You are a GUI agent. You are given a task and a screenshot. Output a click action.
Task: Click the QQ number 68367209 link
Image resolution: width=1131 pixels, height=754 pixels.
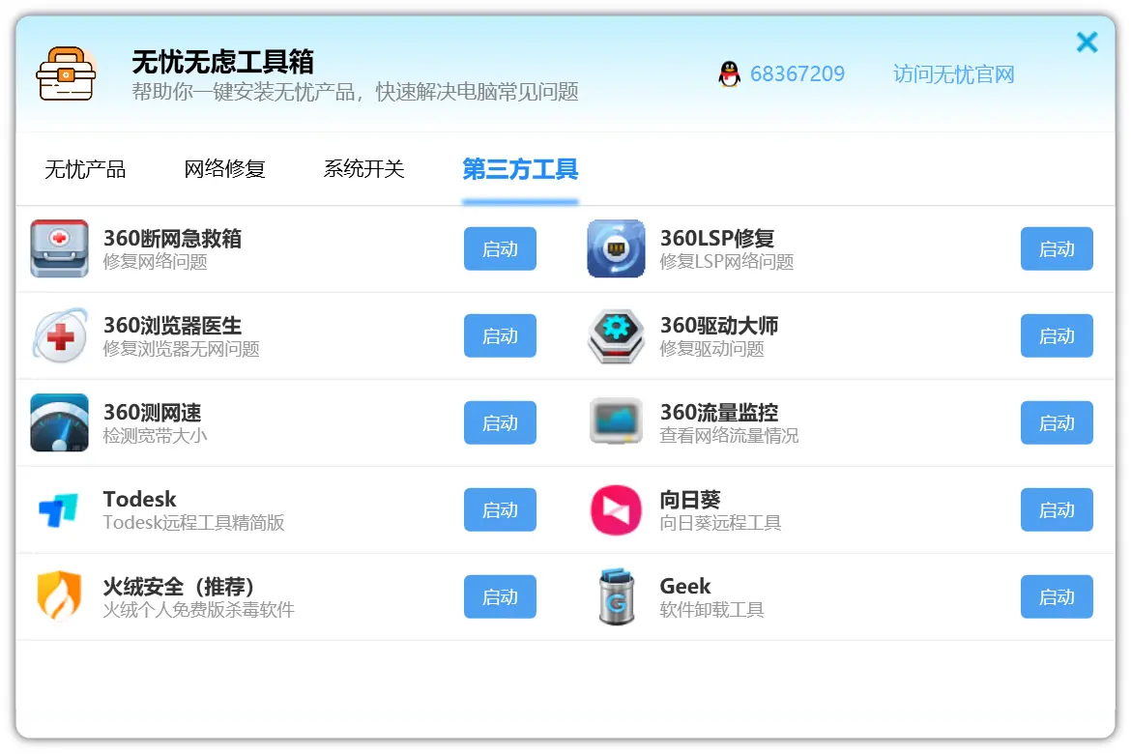click(x=797, y=74)
